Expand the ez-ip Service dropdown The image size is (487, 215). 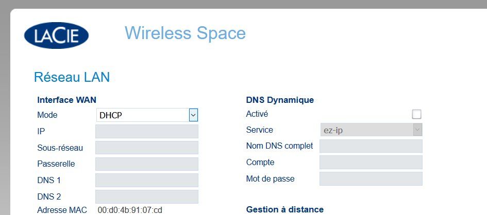371,130
